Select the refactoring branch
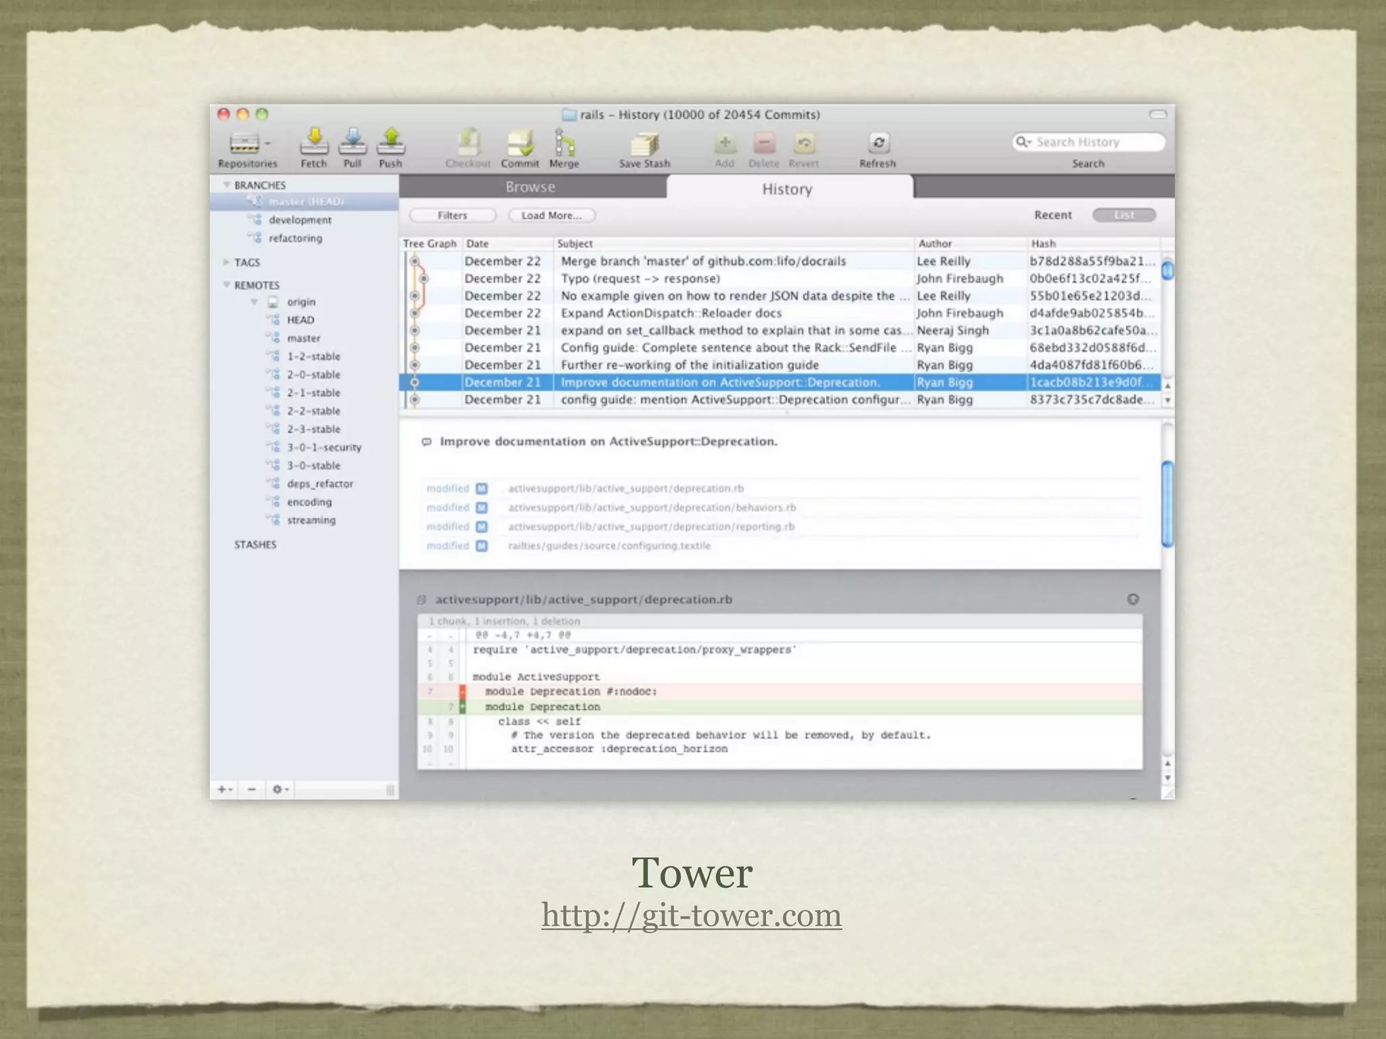The width and height of the screenshot is (1386, 1039). coord(295,238)
